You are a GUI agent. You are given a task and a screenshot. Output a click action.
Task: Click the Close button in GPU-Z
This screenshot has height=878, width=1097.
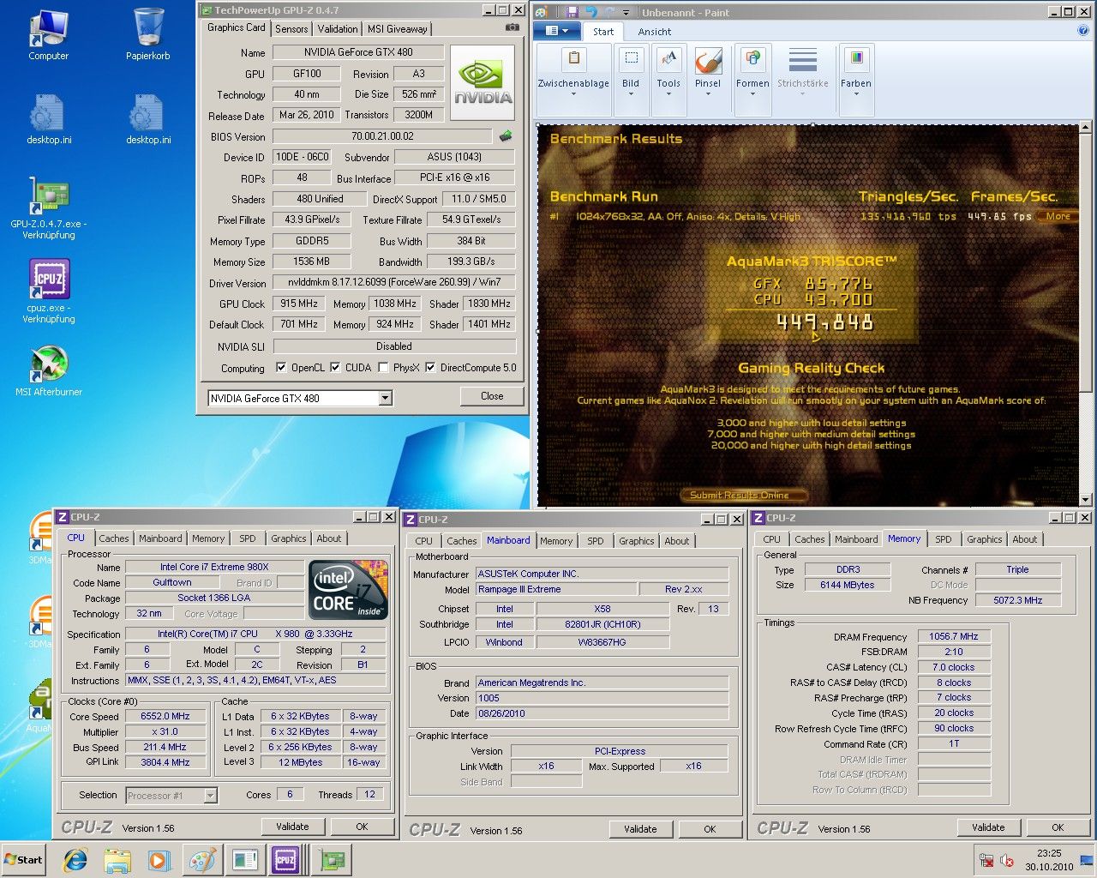(492, 396)
